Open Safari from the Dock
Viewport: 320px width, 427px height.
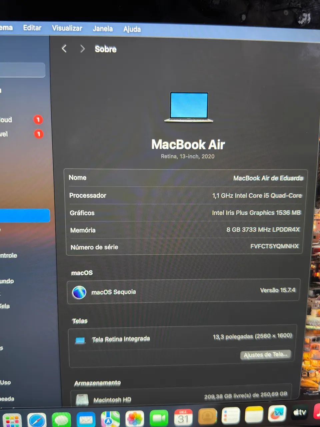(x=37, y=420)
